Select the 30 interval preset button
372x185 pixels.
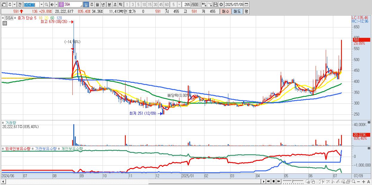pyautogui.click(x=155, y=4)
